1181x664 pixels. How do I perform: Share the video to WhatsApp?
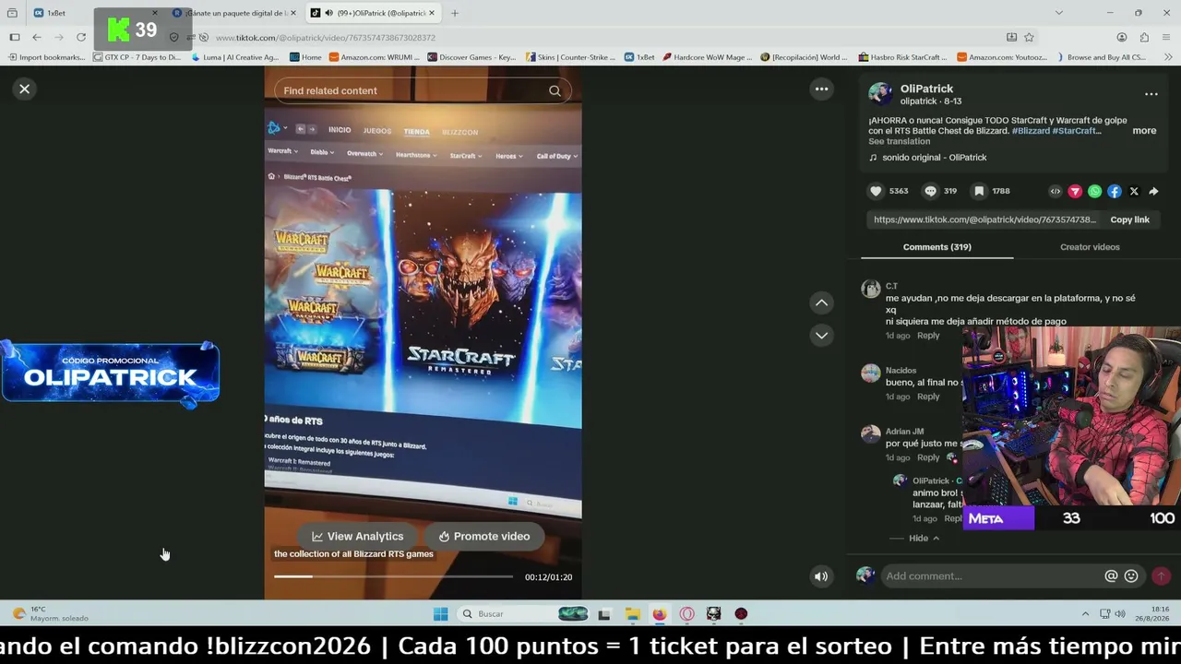(1094, 191)
